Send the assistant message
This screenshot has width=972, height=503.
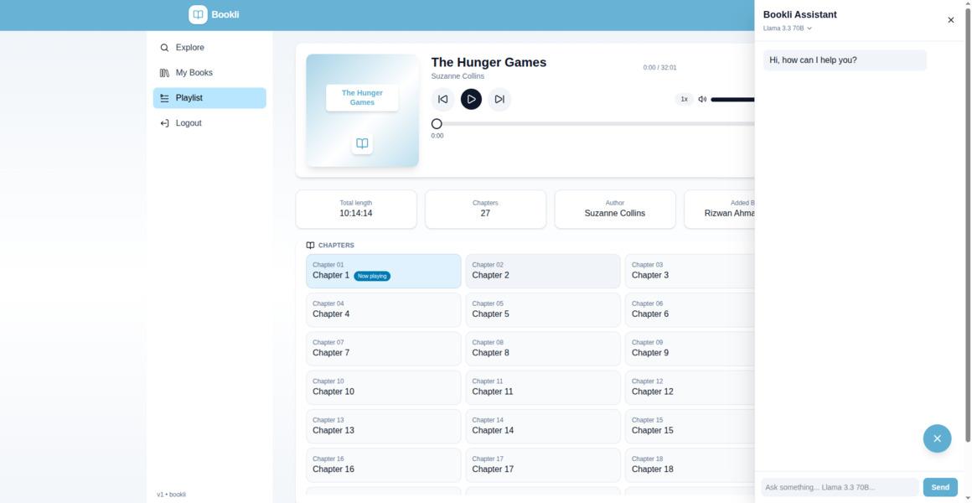(939, 487)
